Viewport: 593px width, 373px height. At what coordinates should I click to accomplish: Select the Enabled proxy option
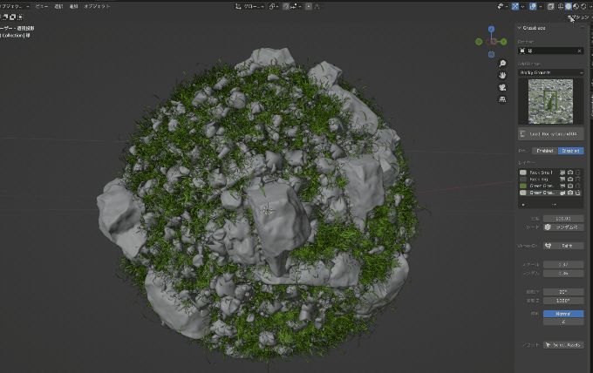[544, 151]
